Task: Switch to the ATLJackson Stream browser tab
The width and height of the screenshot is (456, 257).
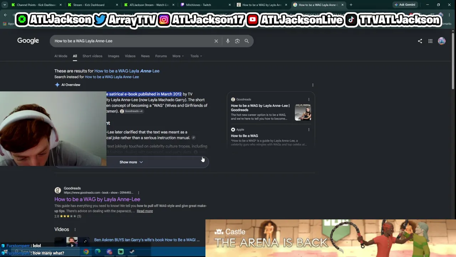Action: click(x=149, y=5)
